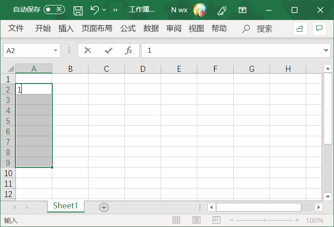Click the Undo arrow icon
334x227 pixels.
click(x=94, y=10)
